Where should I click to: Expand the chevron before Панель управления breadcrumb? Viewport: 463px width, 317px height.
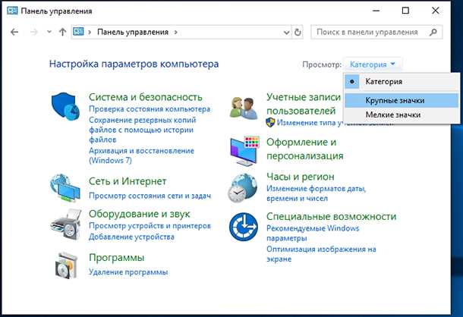click(90, 32)
